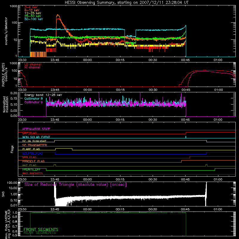The height and width of the screenshot is (239, 239).
Task: Click the SC_IN_SUNLIGHT flag label
Action: click(34, 141)
